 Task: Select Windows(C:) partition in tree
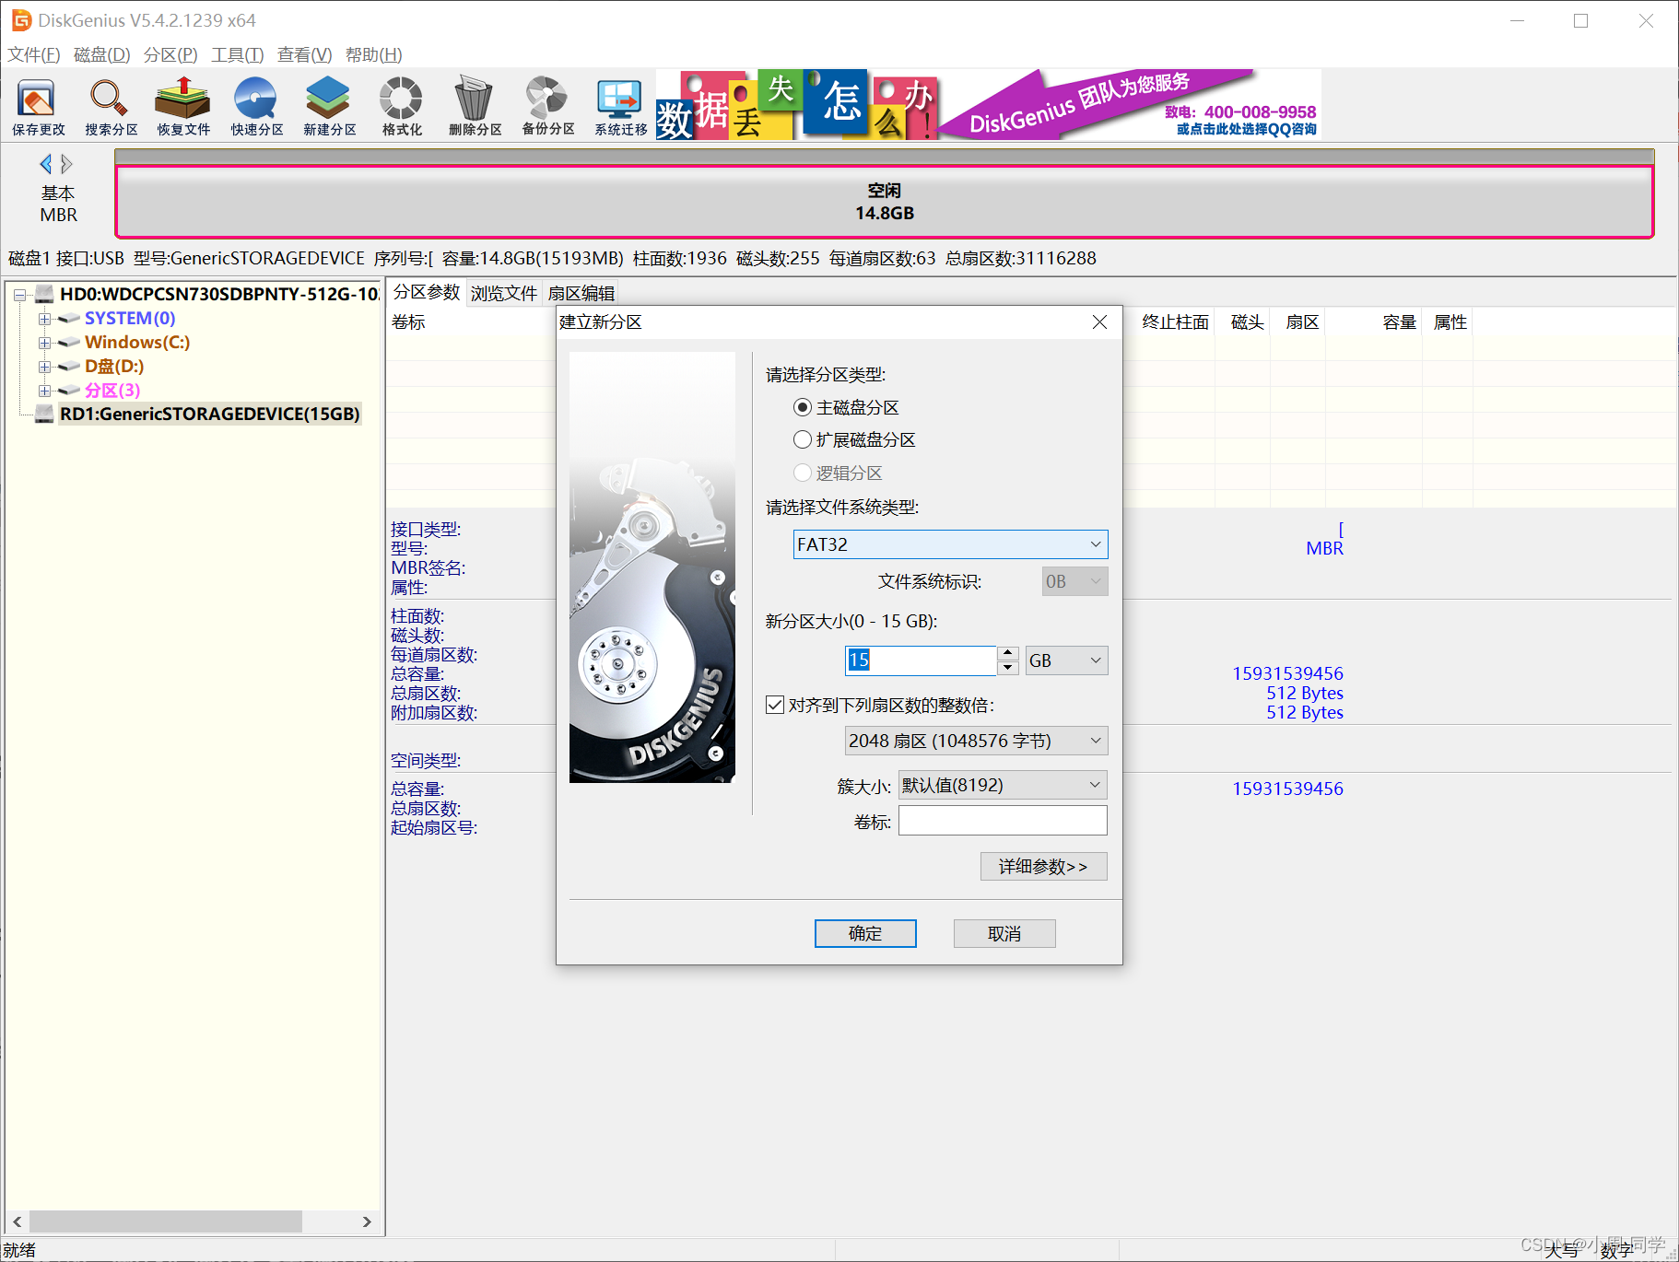click(137, 342)
